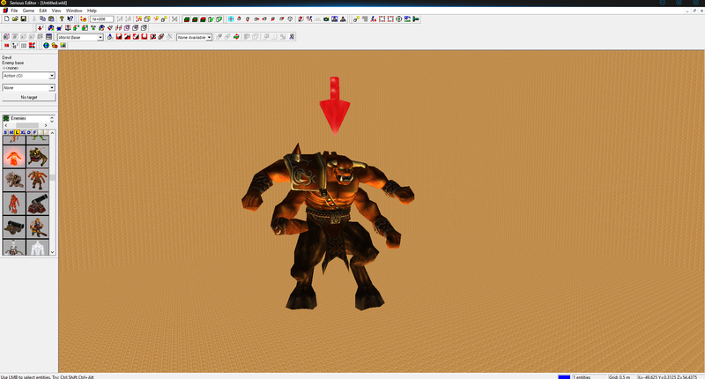Click the dark cone icon right of the camera group
This screenshot has width=705, height=379.
pos(343,19)
